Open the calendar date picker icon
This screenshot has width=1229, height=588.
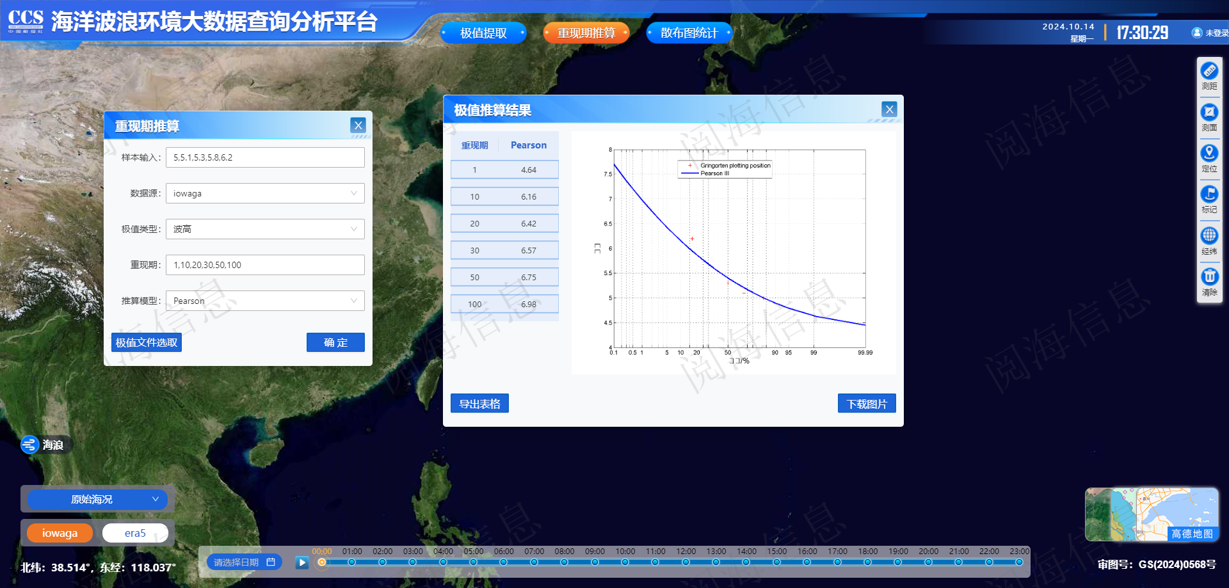click(x=271, y=562)
